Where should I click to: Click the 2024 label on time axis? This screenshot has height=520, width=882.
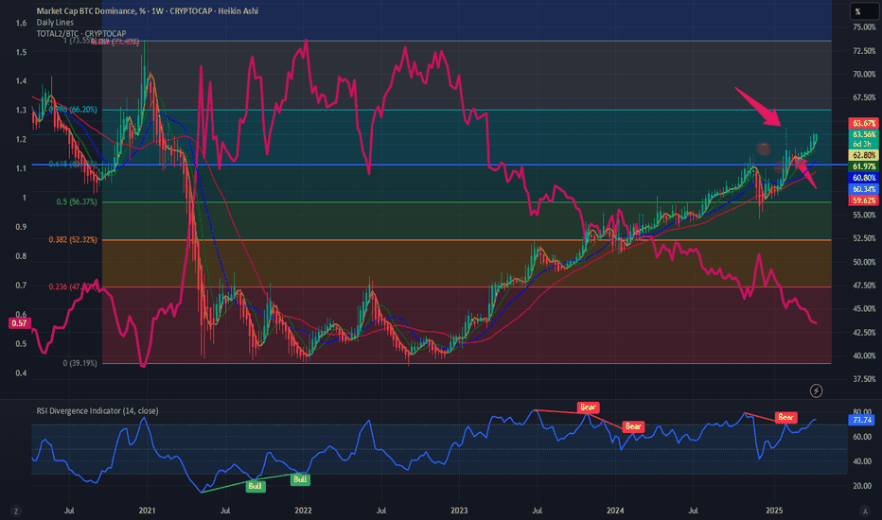click(615, 511)
